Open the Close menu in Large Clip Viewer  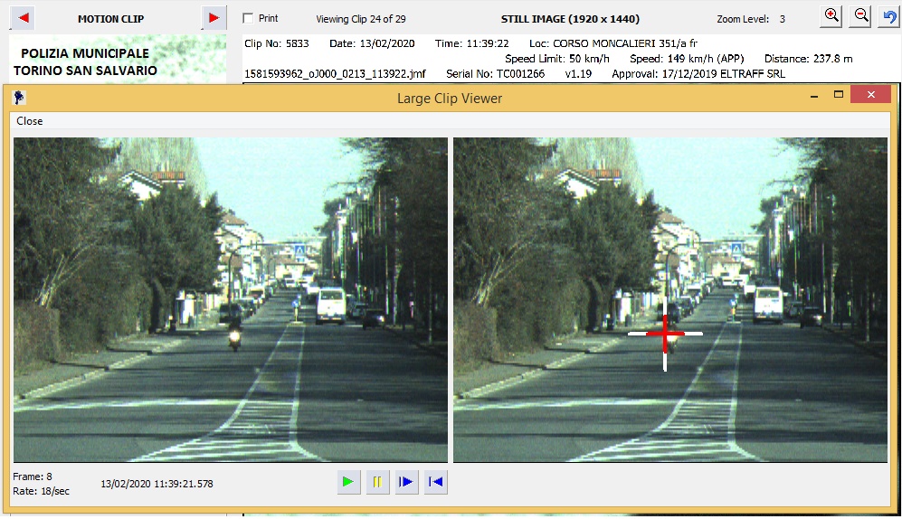(x=30, y=121)
